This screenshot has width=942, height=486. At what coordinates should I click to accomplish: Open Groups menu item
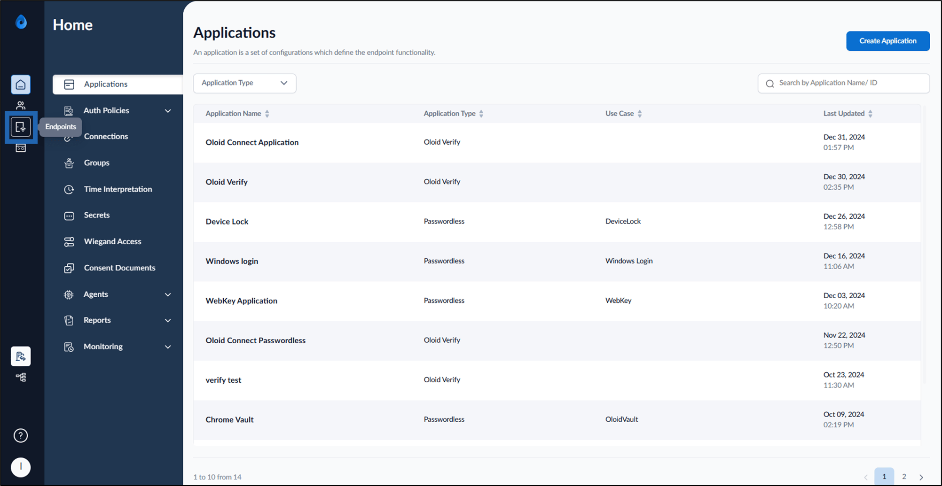[x=96, y=163]
